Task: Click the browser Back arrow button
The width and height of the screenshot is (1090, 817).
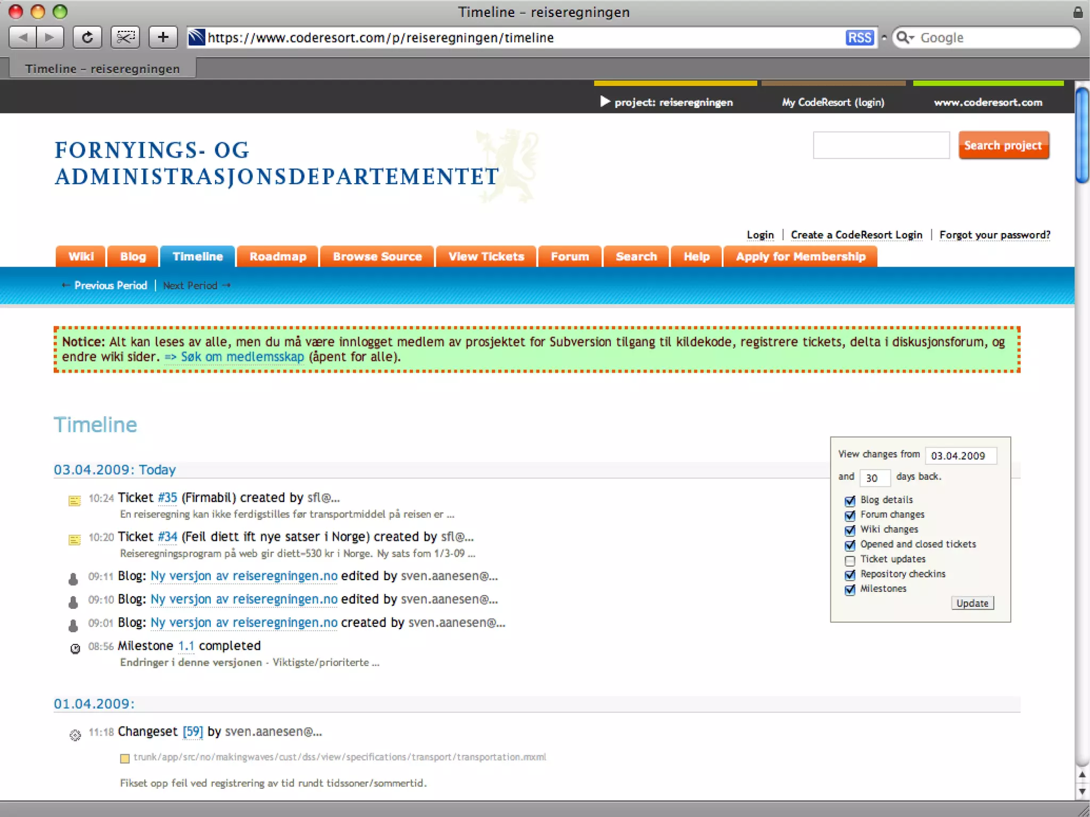Action: coord(23,37)
